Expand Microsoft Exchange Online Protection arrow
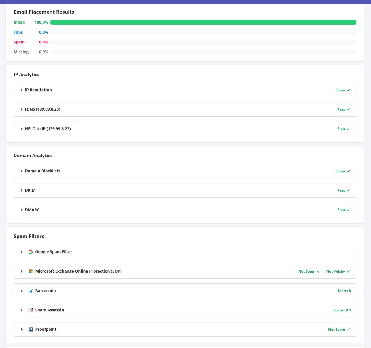This screenshot has width=371, height=348. pyautogui.click(x=22, y=271)
